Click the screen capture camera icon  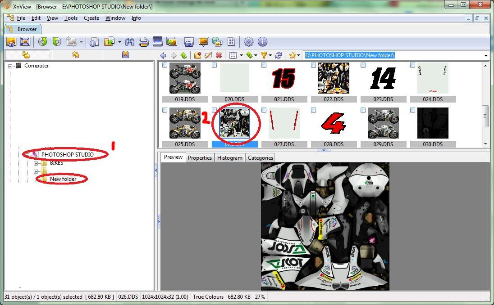click(x=189, y=42)
